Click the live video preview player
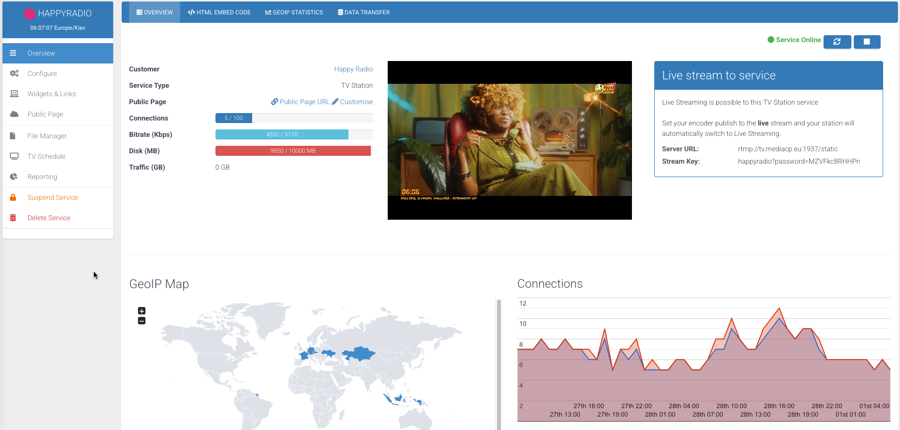 tap(510, 140)
